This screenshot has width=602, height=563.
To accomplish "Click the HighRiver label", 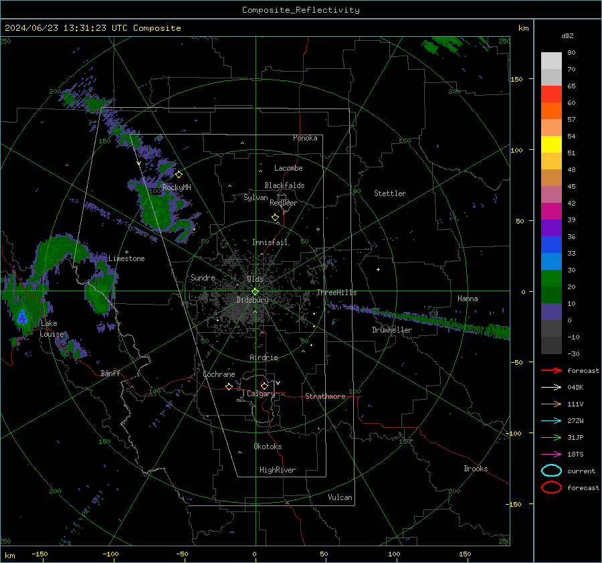I will [x=278, y=470].
